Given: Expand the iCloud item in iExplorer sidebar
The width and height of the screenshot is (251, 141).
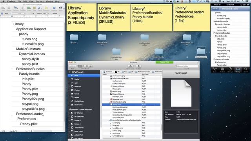Looking at the screenshot, I should (69, 94).
